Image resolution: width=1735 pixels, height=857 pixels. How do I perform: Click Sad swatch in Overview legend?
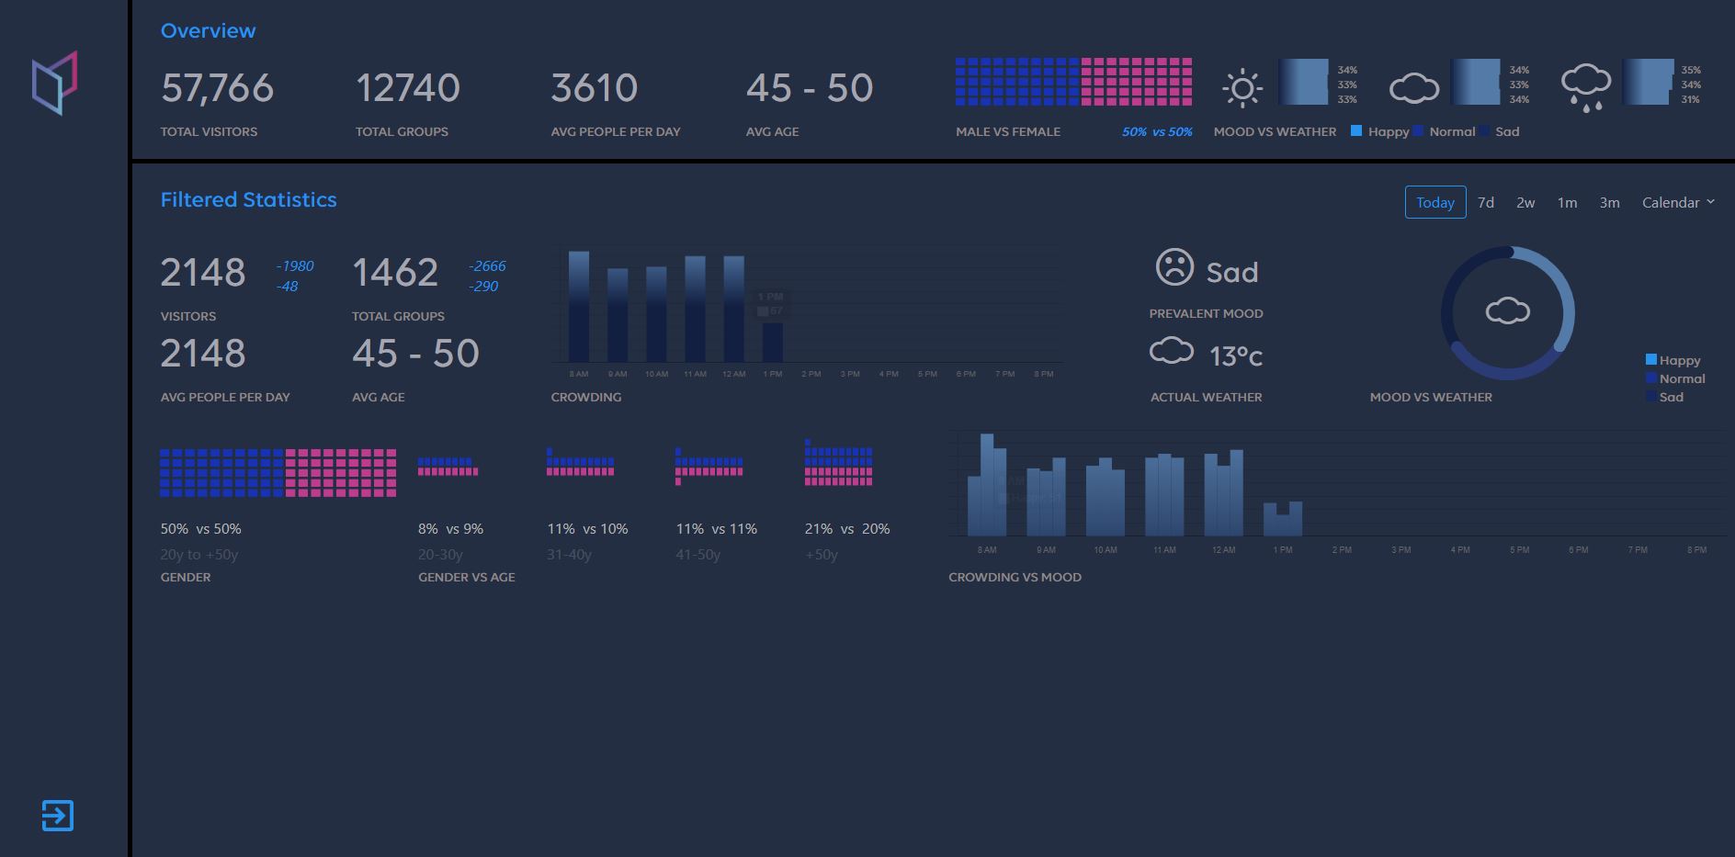click(1484, 130)
